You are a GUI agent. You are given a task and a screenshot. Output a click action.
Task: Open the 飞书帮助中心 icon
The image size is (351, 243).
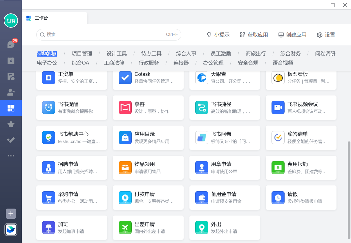point(48,138)
